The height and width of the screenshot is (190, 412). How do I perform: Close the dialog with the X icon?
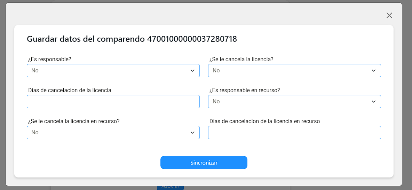[389, 15]
